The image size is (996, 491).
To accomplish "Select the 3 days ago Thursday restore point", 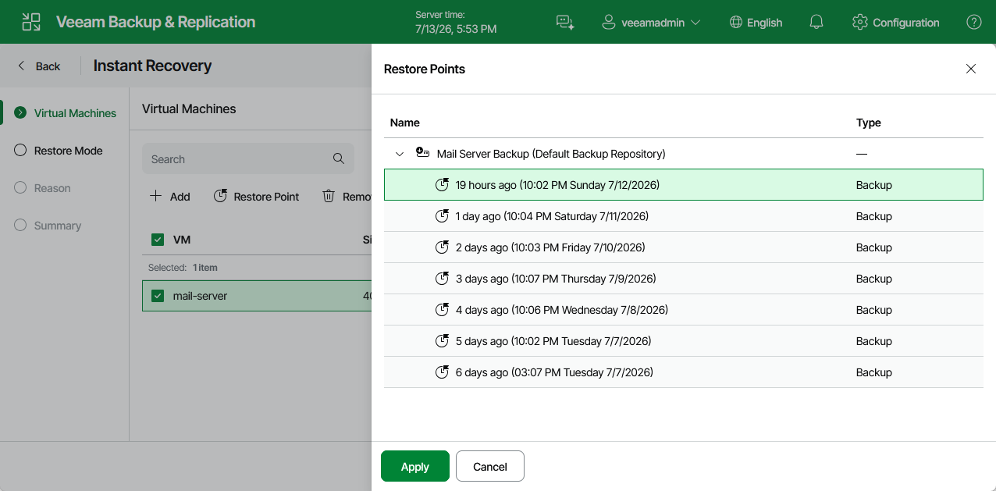I will 684,279.
